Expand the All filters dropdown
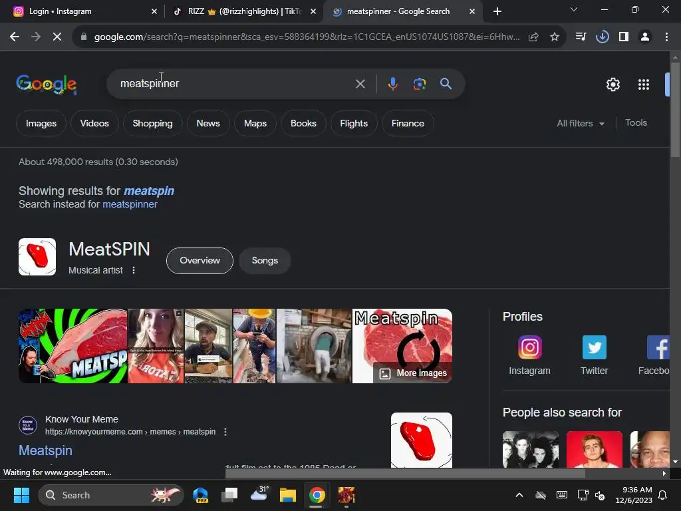This screenshot has width=681, height=511. coord(580,123)
